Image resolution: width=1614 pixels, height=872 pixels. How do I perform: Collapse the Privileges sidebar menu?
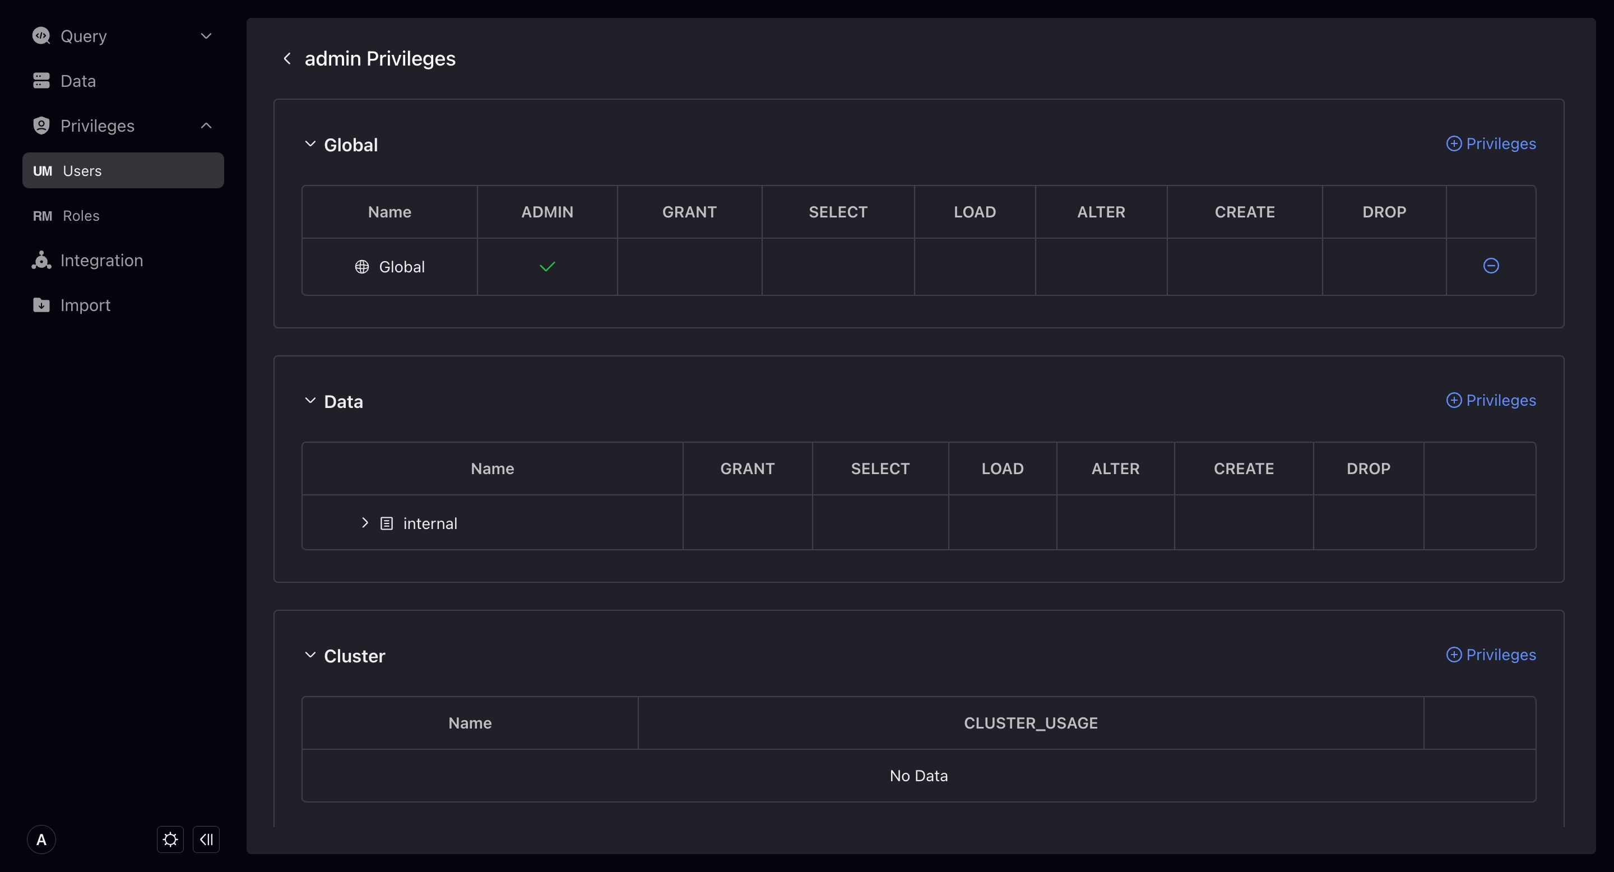click(x=206, y=126)
